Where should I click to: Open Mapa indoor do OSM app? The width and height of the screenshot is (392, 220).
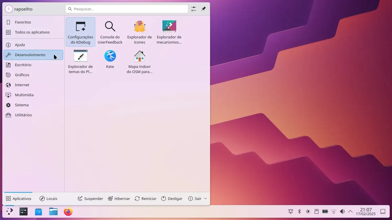tap(139, 61)
